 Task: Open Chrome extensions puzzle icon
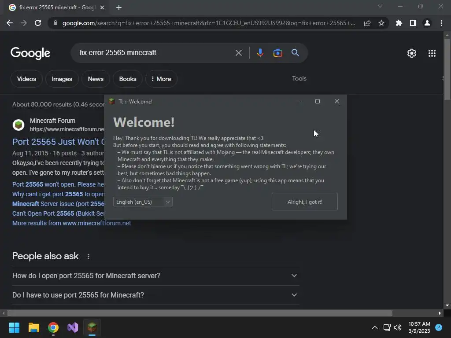point(399,23)
